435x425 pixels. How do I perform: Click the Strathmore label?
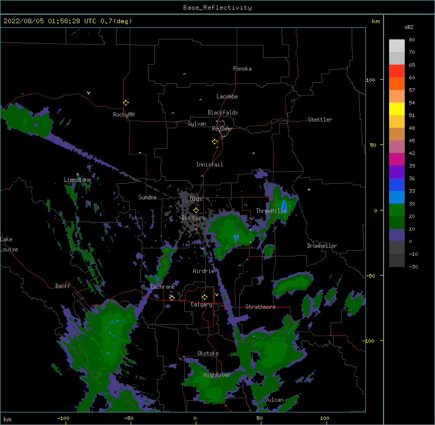click(260, 307)
